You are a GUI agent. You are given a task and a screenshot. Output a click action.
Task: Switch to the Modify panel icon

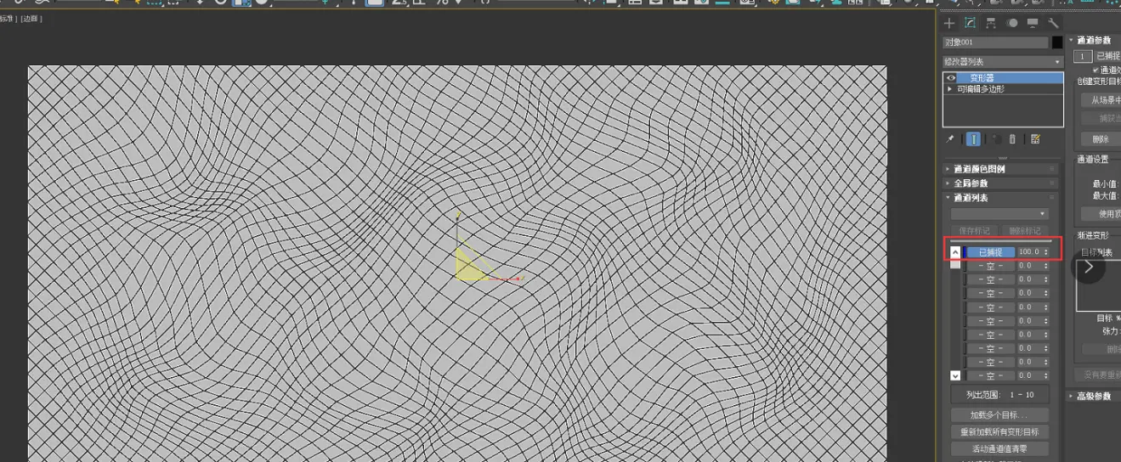click(970, 24)
